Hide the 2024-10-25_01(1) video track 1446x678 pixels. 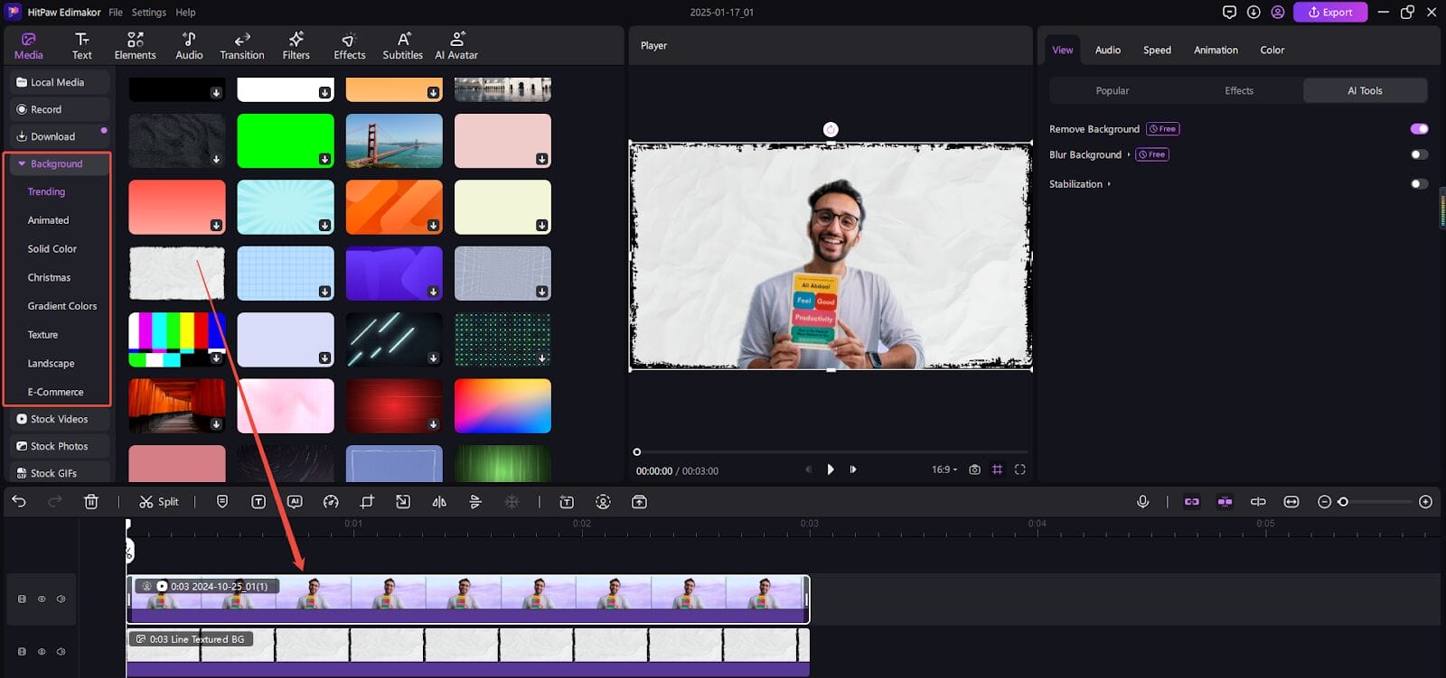pyautogui.click(x=42, y=599)
